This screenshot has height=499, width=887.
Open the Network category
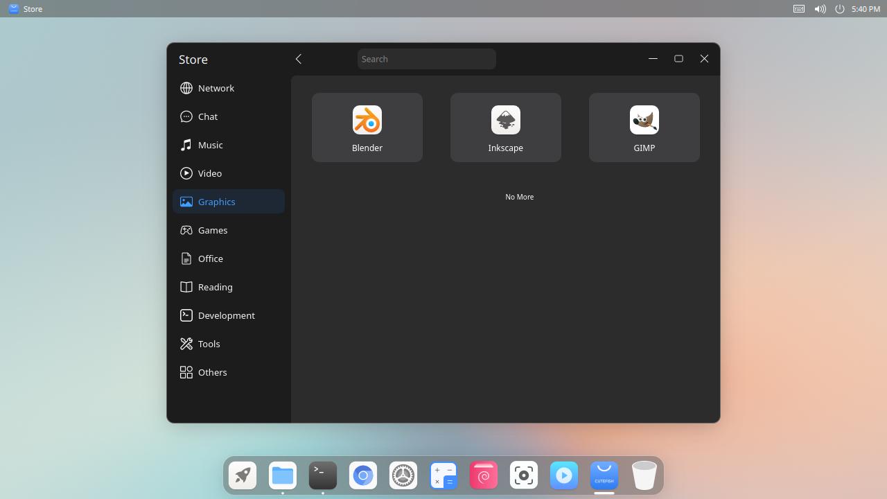[x=229, y=88]
